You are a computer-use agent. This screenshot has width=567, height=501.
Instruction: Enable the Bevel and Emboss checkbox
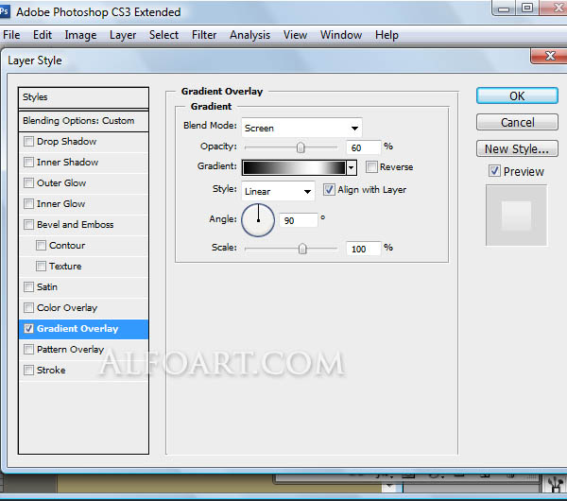(x=29, y=224)
